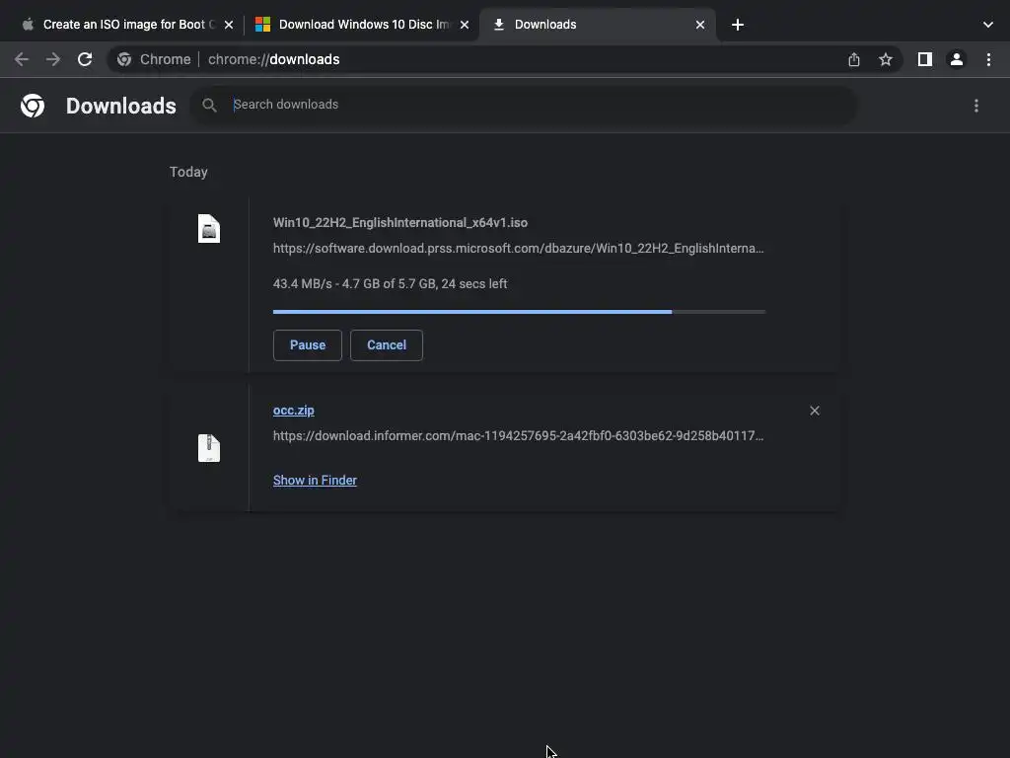This screenshot has width=1010, height=758.
Task: Remove occ.zip from downloads list
Action: [x=815, y=411]
